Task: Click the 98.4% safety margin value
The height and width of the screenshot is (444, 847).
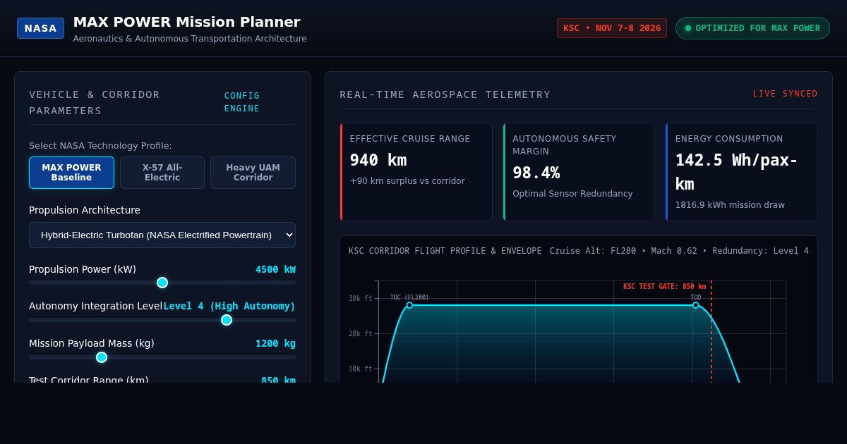Action: click(536, 173)
